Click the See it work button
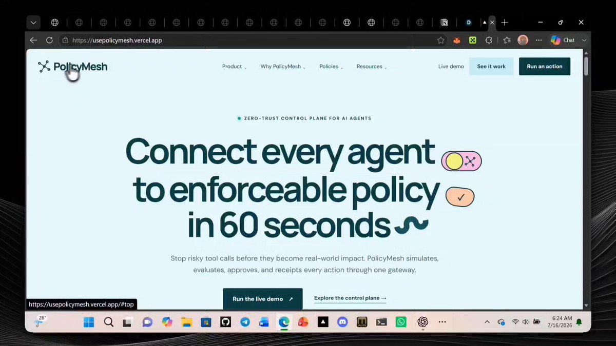This screenshot has width=616, height=346. tap(491, 67)
